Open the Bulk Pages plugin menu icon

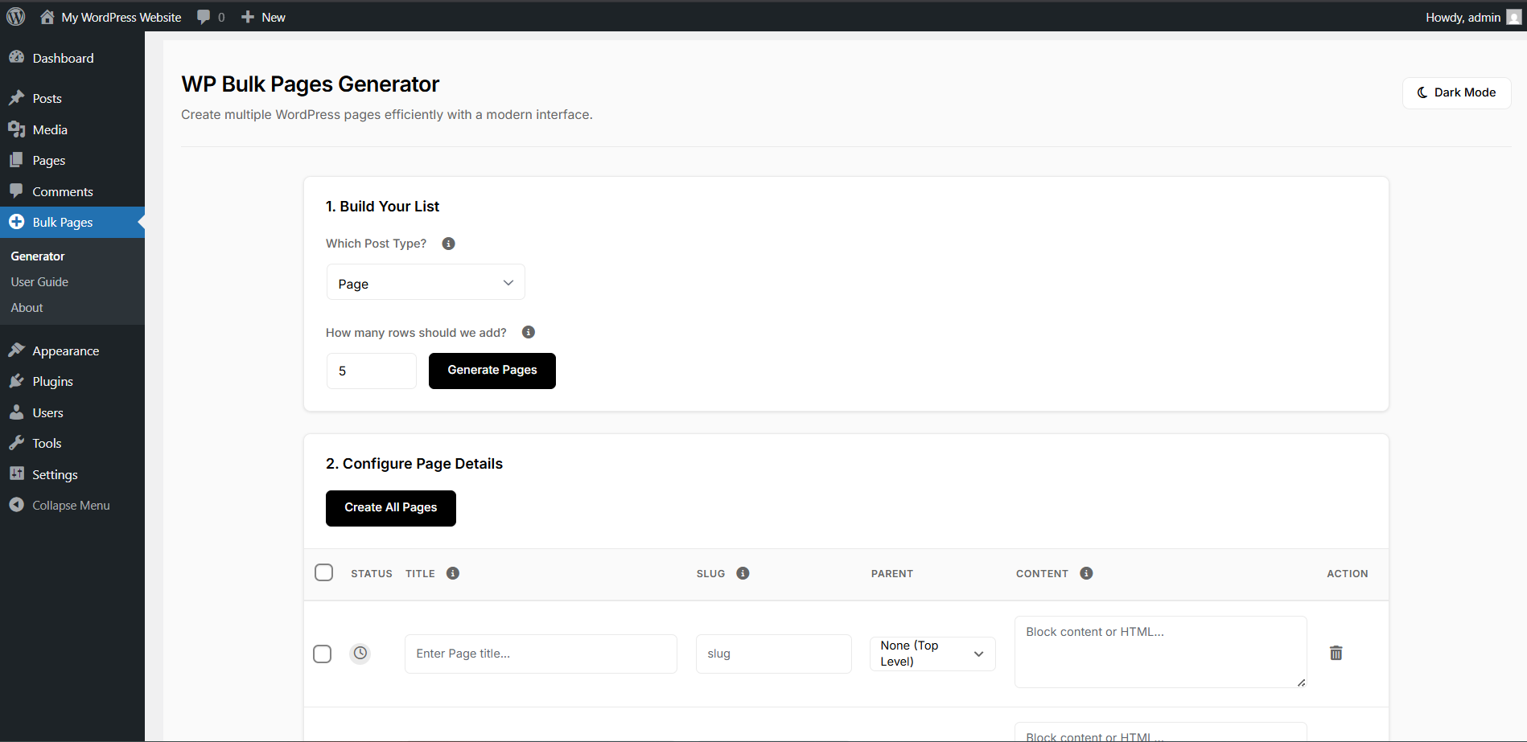(x=18, y=222)
